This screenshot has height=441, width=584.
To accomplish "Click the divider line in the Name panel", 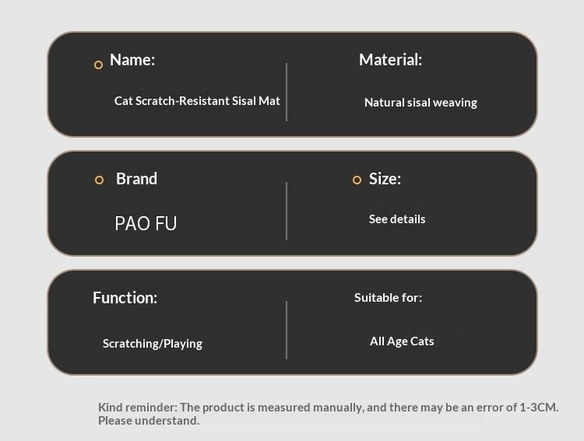I will (287, 92).
